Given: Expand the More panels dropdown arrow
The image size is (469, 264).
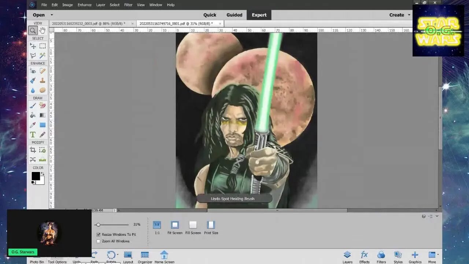Looking at the screenshot, I should (x=438, y=254).
